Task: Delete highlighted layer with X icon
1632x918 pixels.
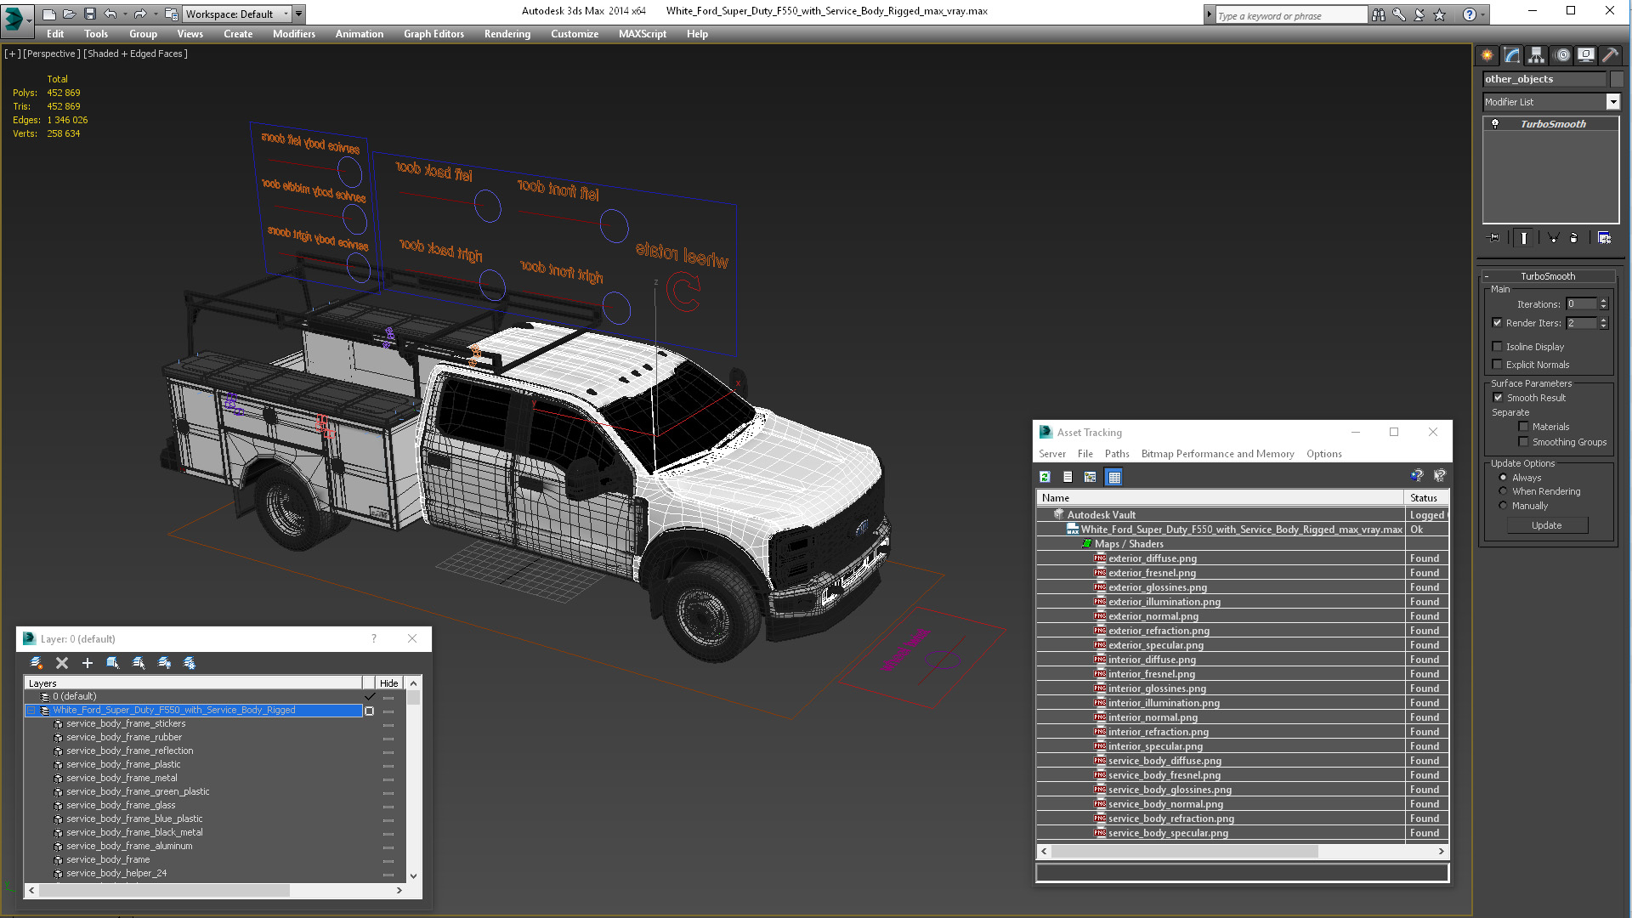Action: (x=62, y=663)
